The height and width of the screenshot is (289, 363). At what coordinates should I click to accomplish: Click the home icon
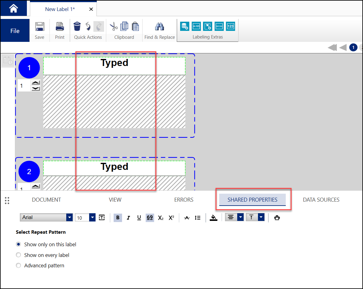pyautogui.click(x=13, y=9)
